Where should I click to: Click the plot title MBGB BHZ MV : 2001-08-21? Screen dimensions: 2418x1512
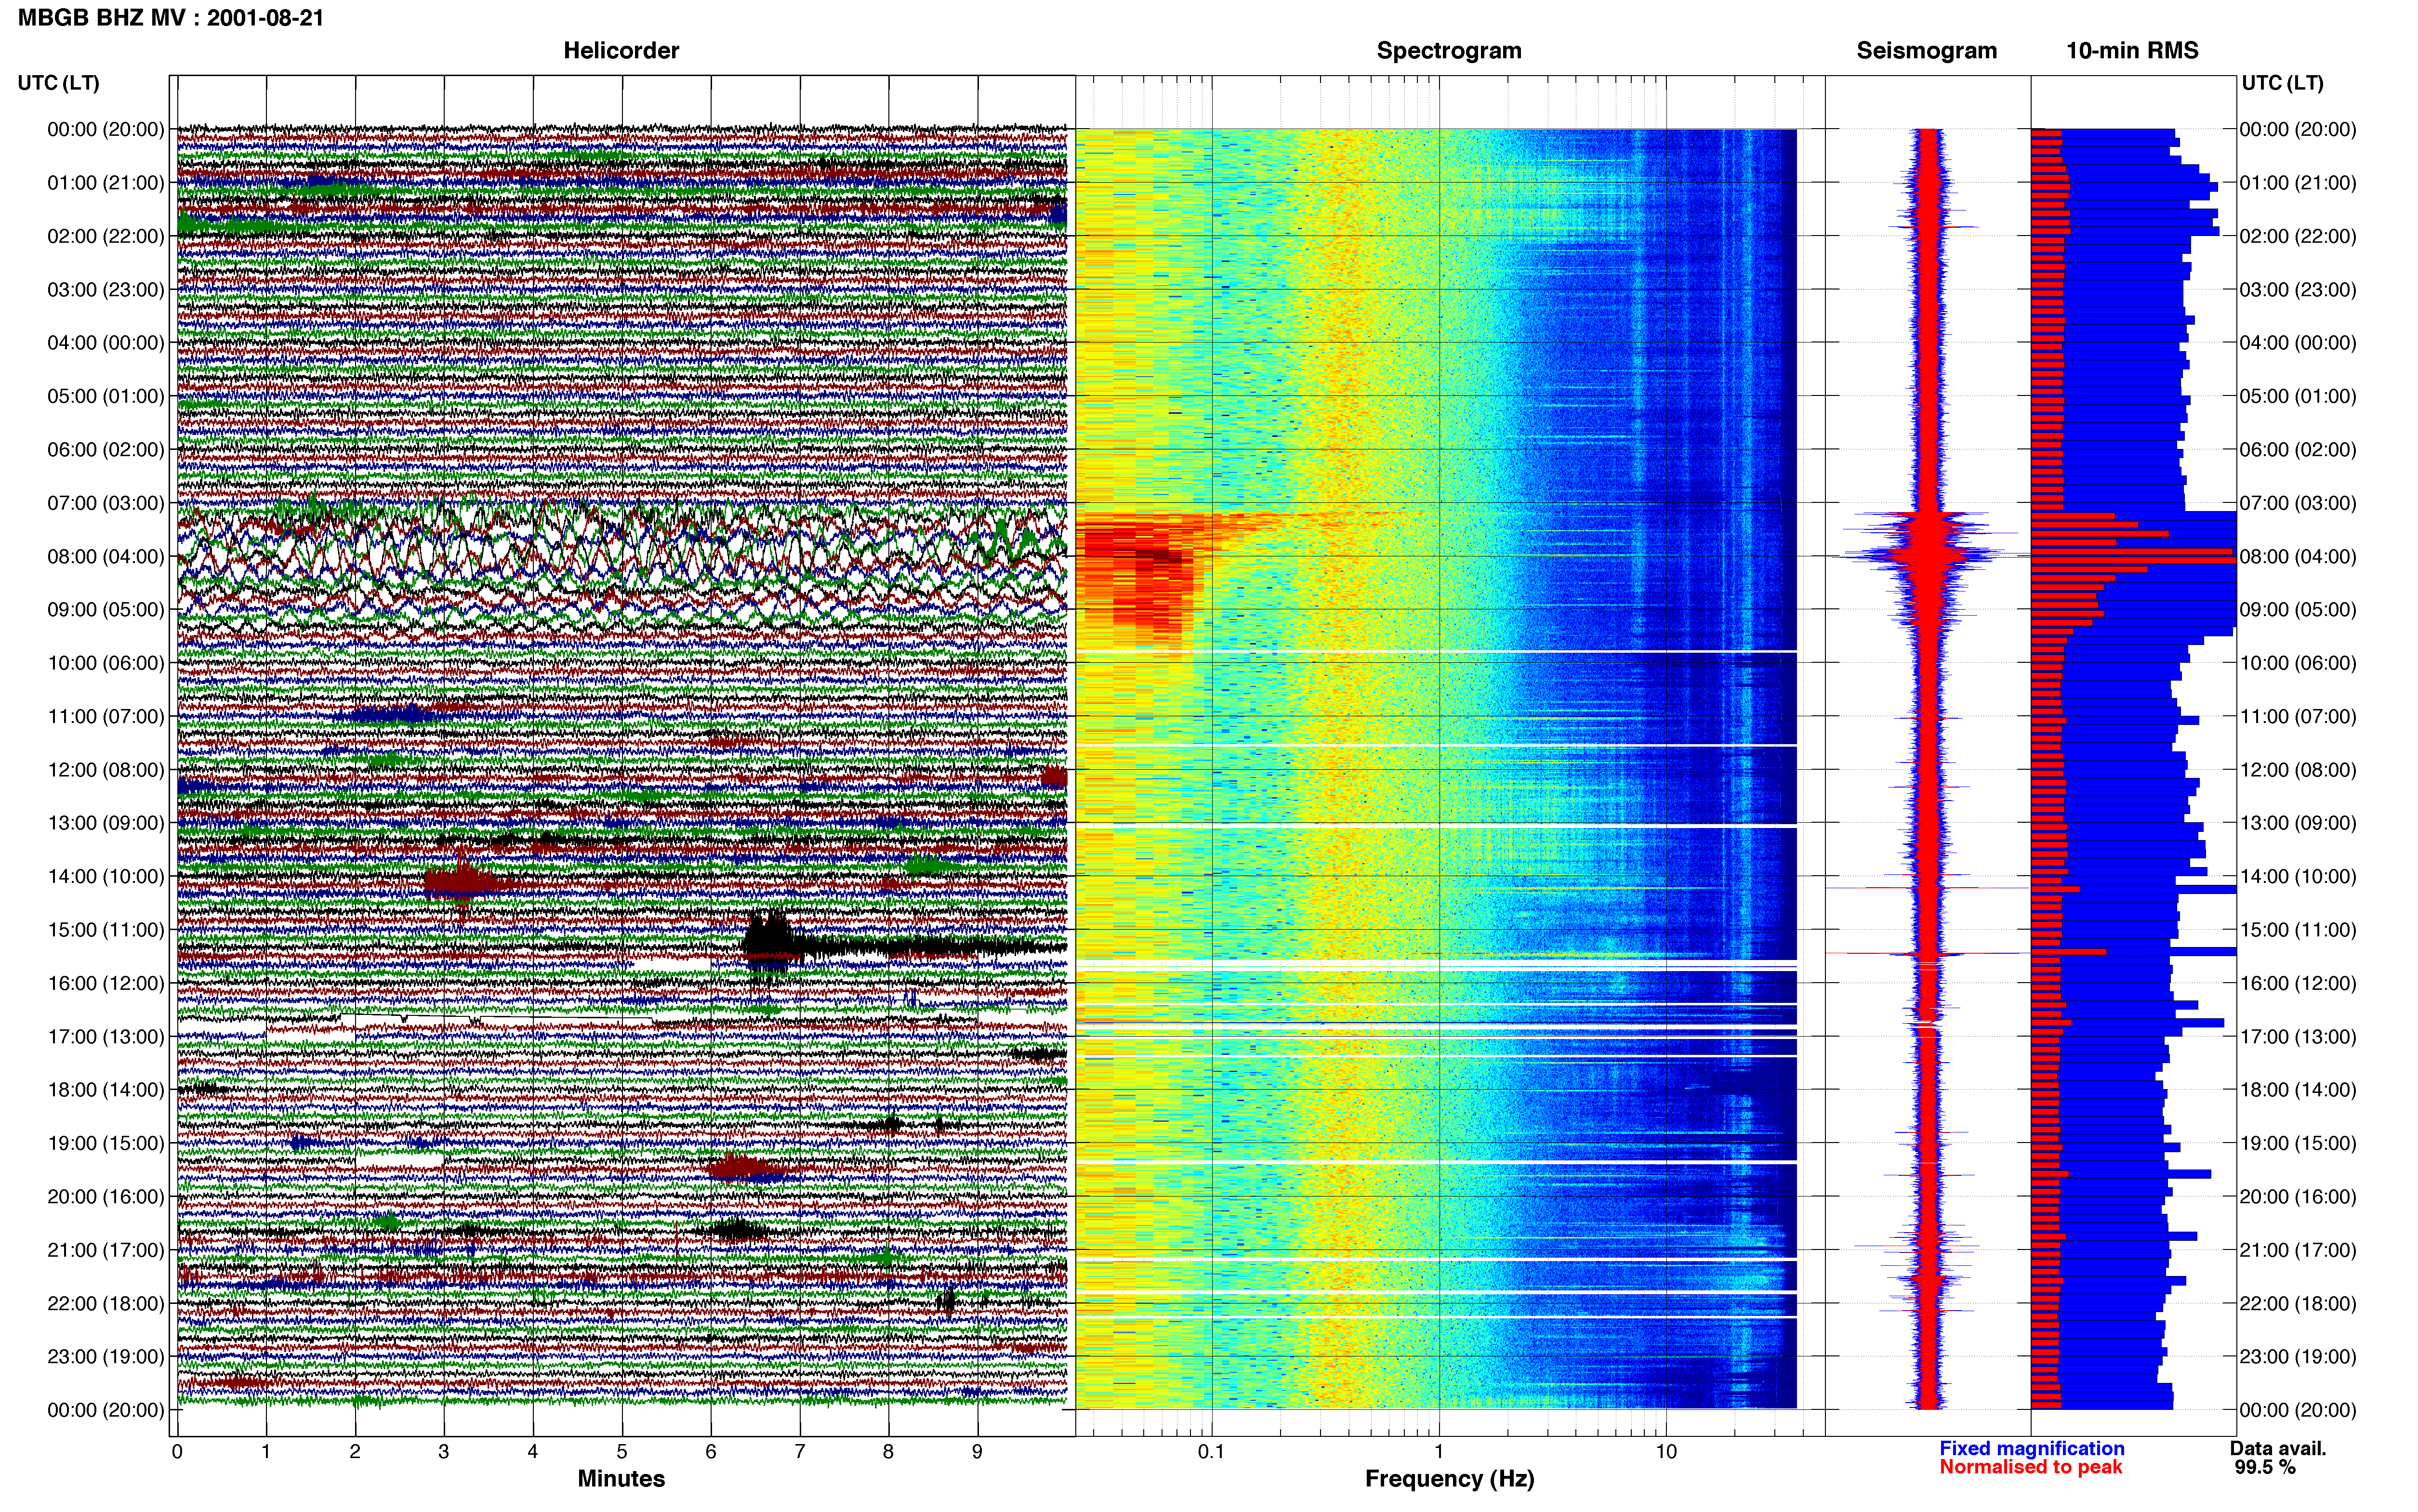pos(171,17)
